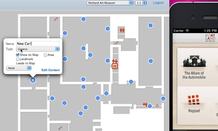The image size is (218, 131).
Task: Click the information desk icon near bottom corridor
Action: pos(145,105)
